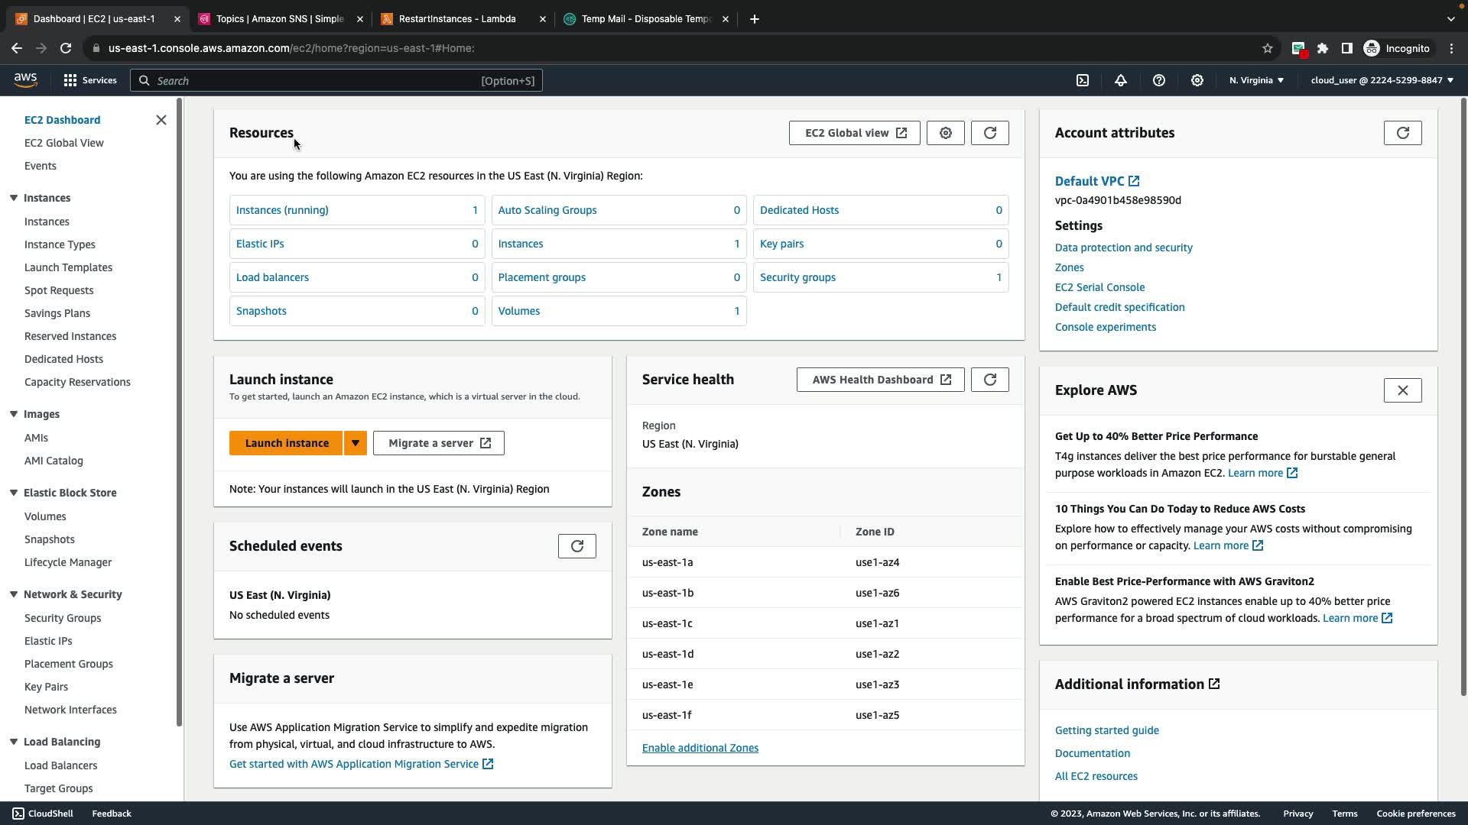1468x825 pixels.
Task: Collapse the Elastic Block Store section
Action: pyautogui.click(x=14, y=493)
